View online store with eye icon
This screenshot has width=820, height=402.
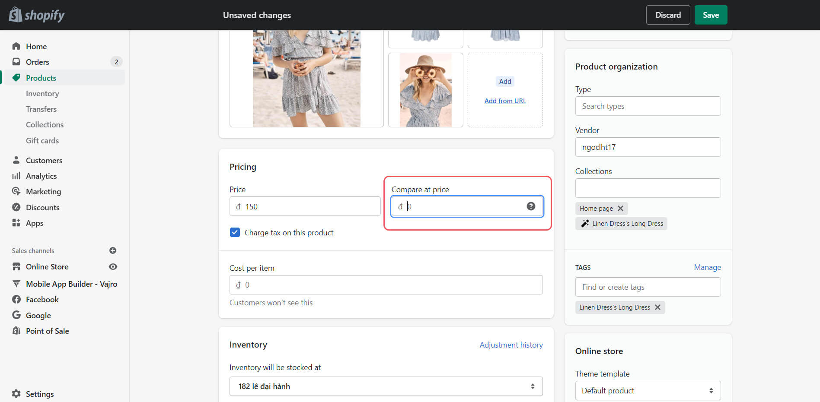click(113, 266)
